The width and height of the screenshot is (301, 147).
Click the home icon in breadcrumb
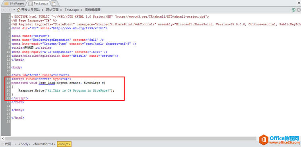[19, 10]
